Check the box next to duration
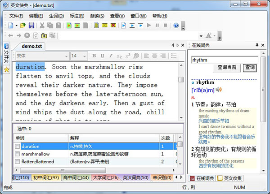 pyautogui.click(x=18, y=147)
